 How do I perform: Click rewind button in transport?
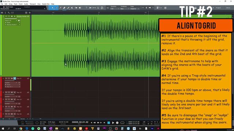click(x=95, y=123)
